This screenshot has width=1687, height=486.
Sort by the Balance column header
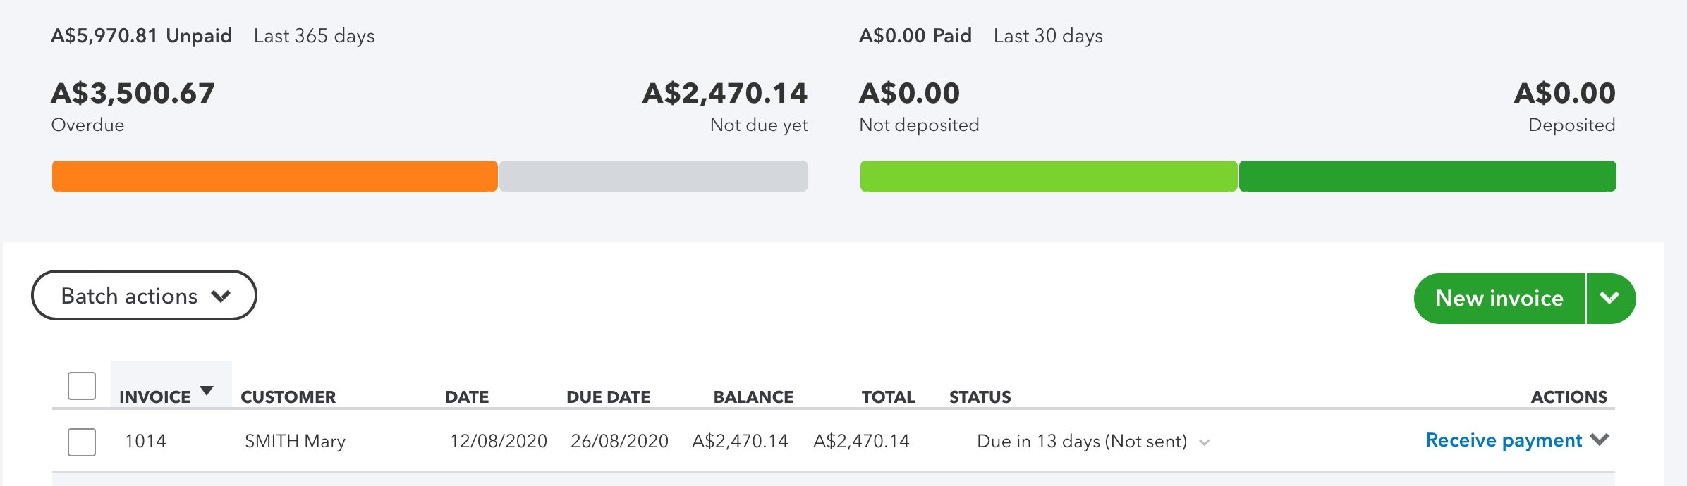point(753,397)
